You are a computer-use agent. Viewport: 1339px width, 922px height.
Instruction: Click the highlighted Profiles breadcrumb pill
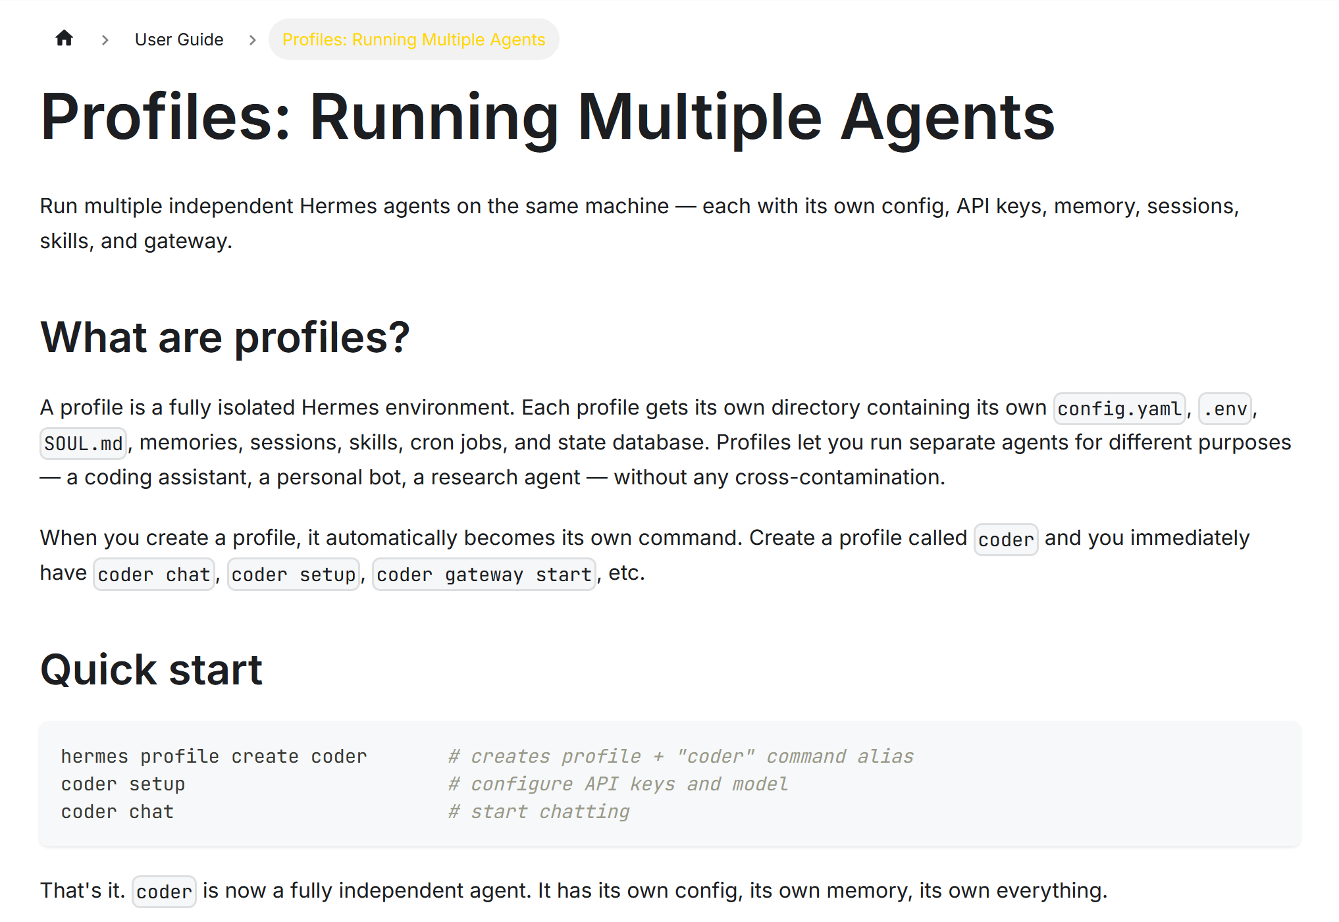pyautogui.click(x=413, y=39)
